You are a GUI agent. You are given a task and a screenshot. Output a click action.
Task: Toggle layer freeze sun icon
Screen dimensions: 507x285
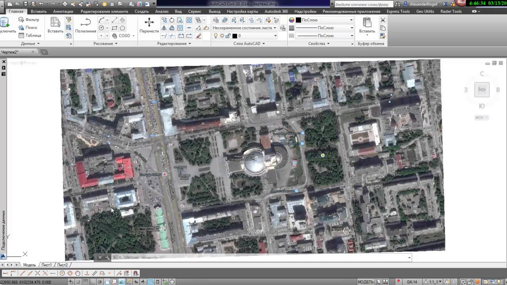coord(222,36)
